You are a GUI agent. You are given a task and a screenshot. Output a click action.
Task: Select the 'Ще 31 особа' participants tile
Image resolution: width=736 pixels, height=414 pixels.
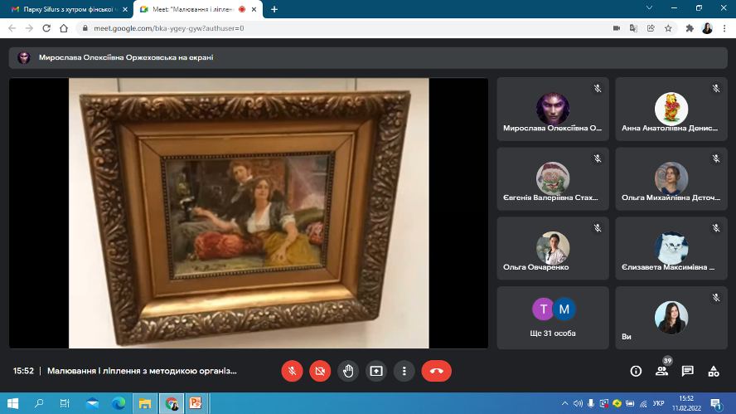[x=553, y=318]
